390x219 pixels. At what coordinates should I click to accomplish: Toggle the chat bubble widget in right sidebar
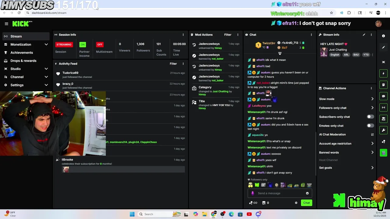tap(383, 96)
